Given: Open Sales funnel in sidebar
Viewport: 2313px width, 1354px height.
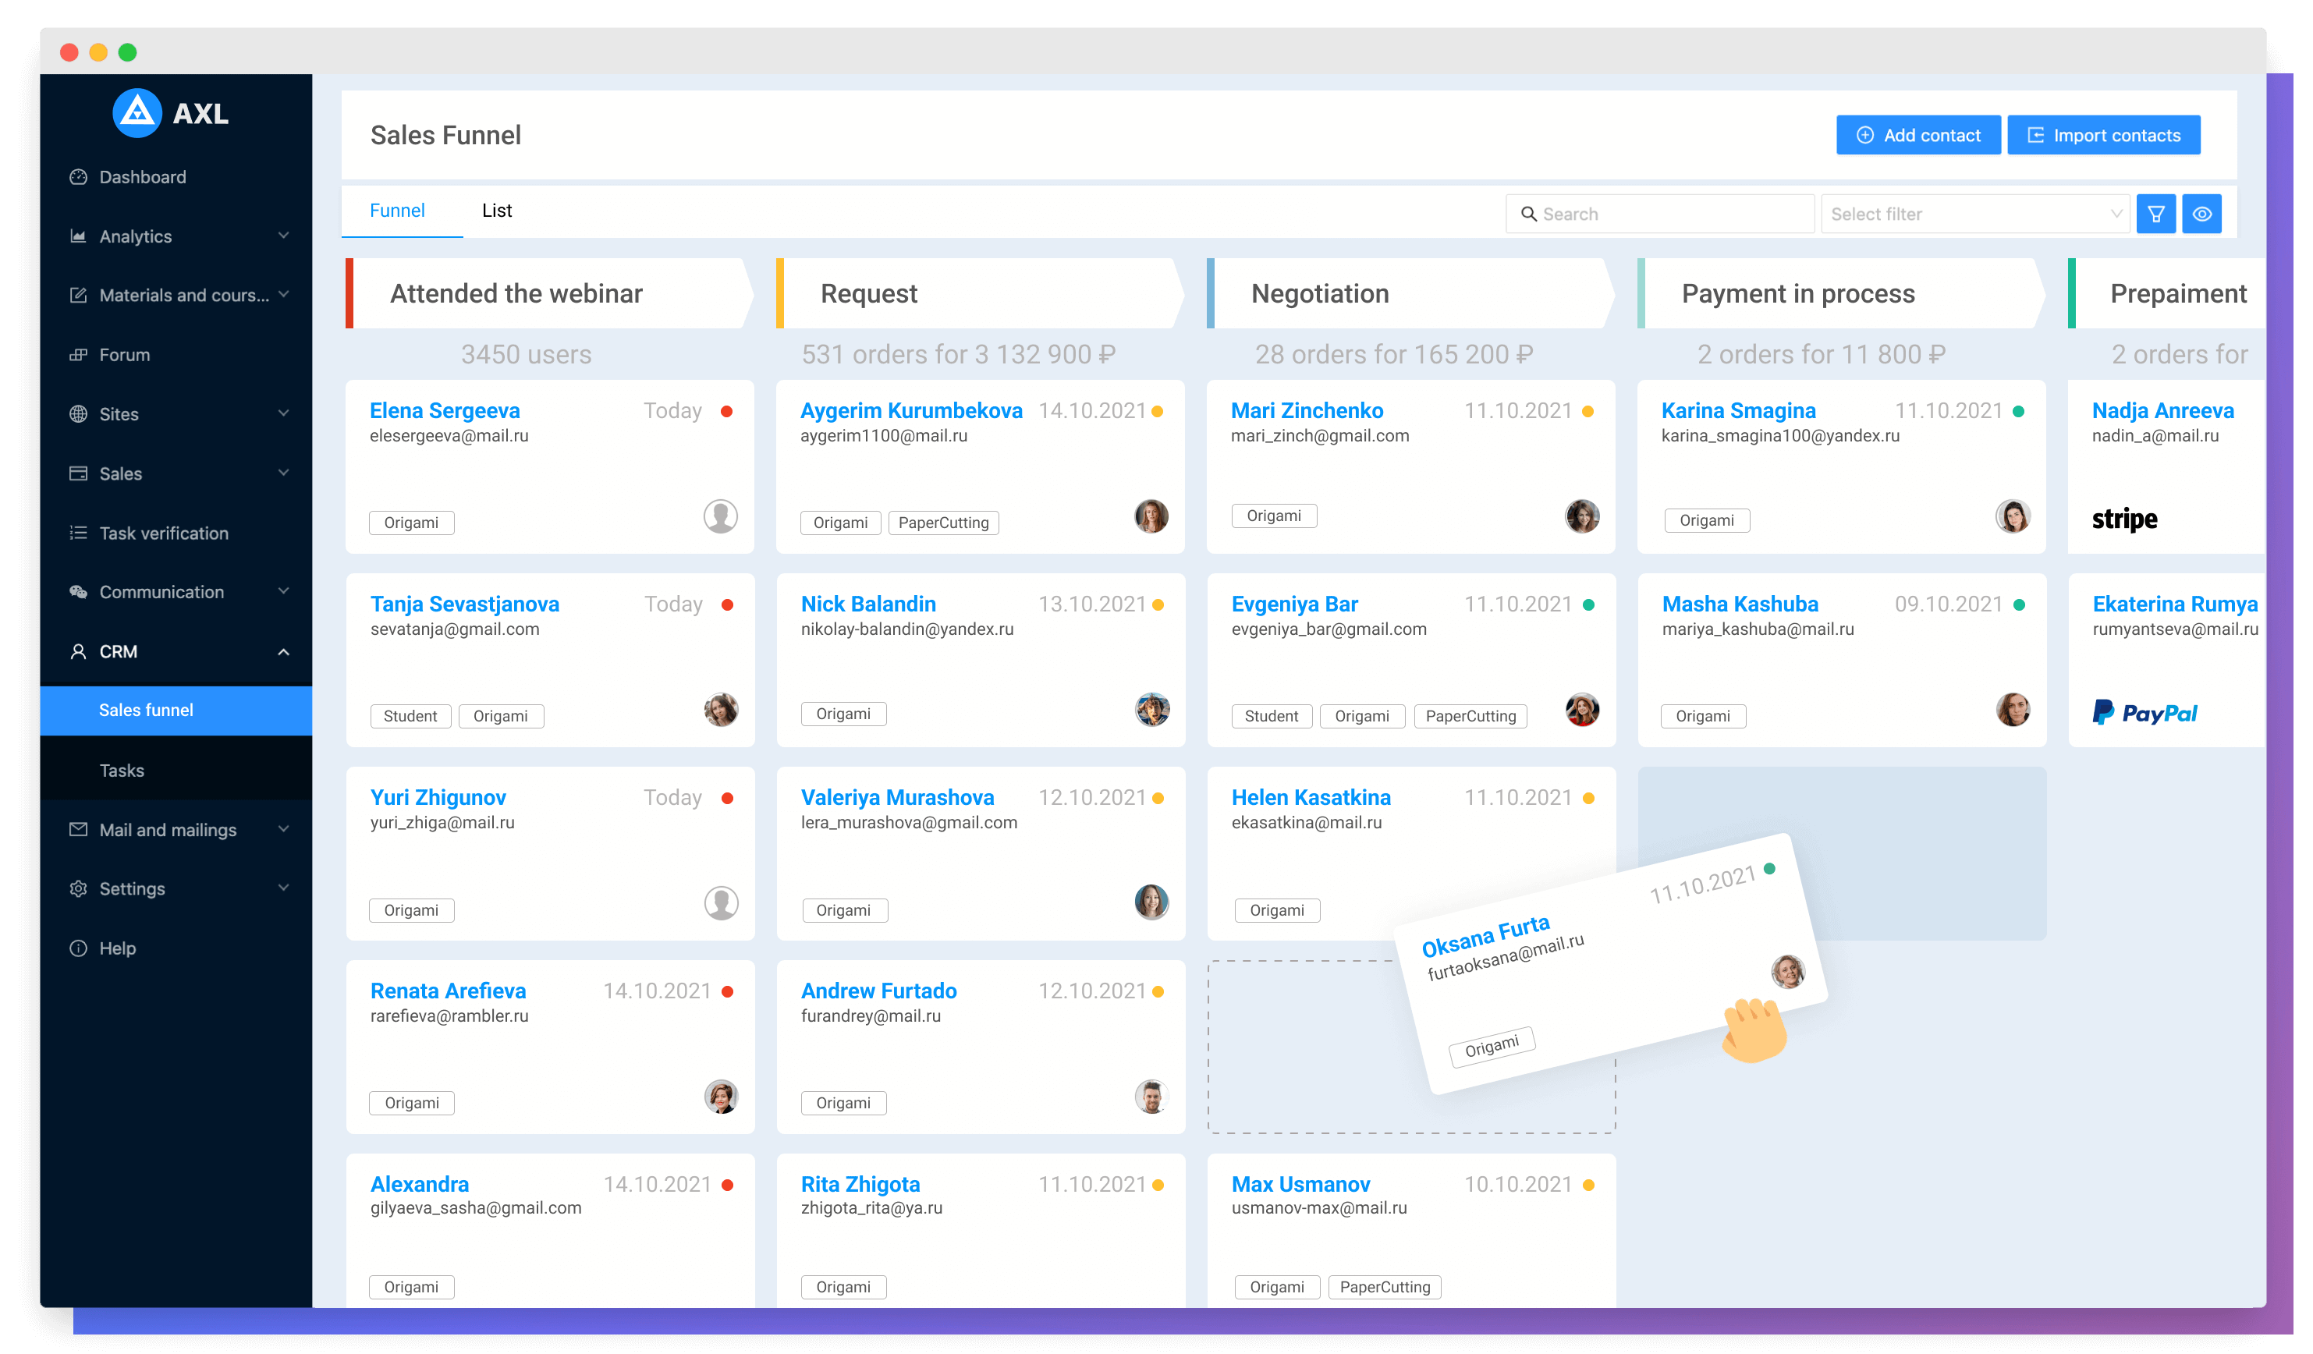Looking at the screenshot, I should [176, 711].
